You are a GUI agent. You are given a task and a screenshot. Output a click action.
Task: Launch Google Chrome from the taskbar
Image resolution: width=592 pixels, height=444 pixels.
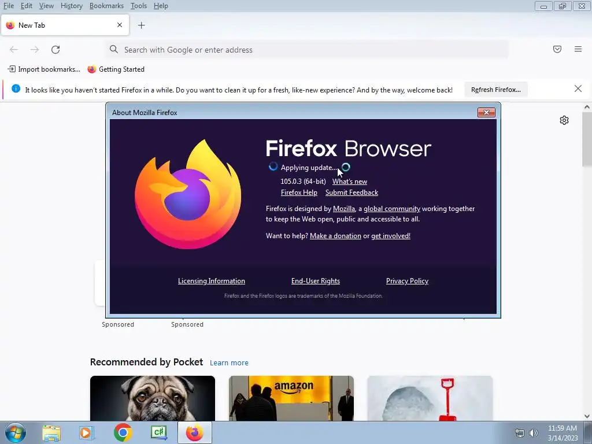point(123,432)
